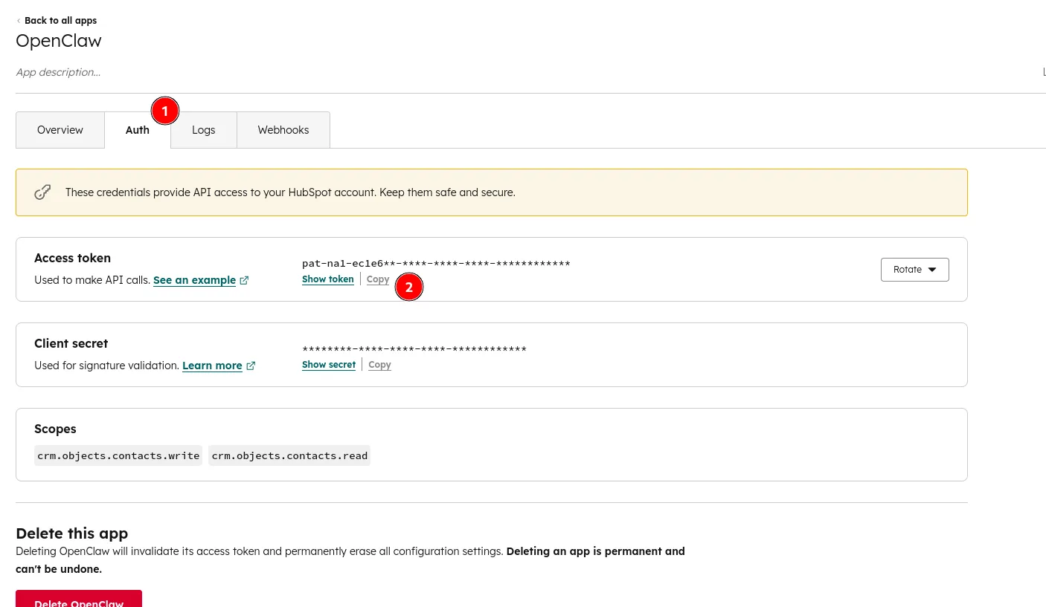
Task: Click the back chevron beside Back to all apps
Action: (x=19, y=21)
